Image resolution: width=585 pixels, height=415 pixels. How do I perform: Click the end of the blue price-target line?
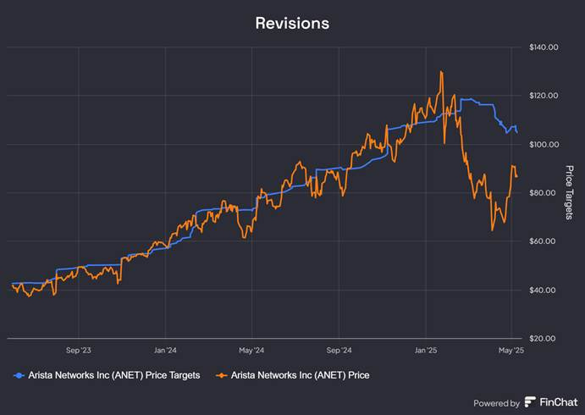pyautogui.click(x=516, y=132)
